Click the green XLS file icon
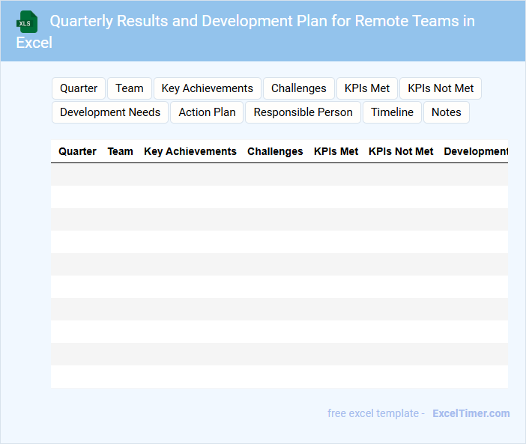This screenshot has height=444, width=526. pyautogui.click(x=27, y=22)
